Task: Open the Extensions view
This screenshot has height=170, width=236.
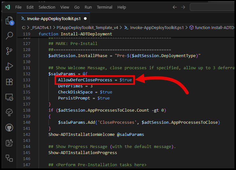Action: [9, 82]
